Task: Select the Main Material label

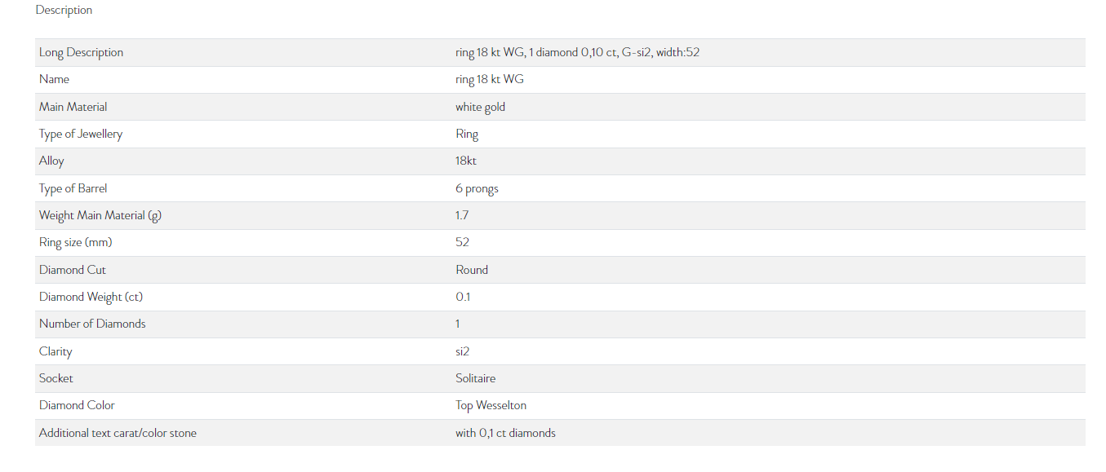Action: (73, 107)
